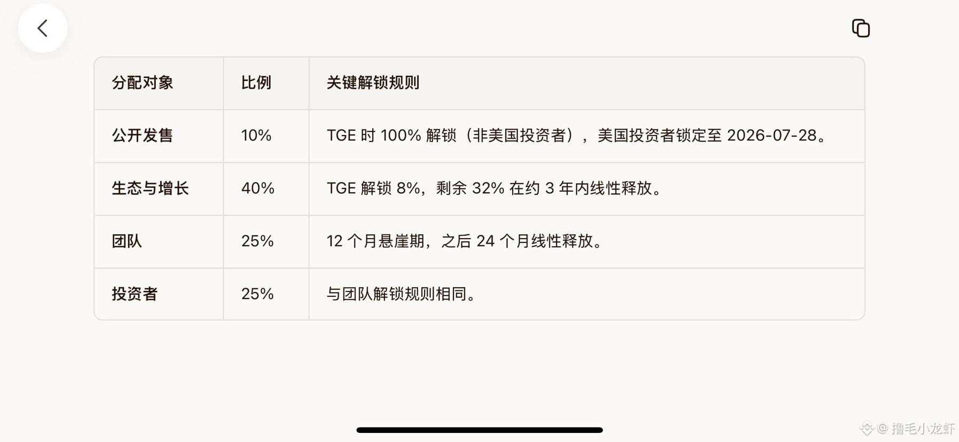Click the copy table icon
The width and height of the screenshot is (959, 442).
point(861,28)
